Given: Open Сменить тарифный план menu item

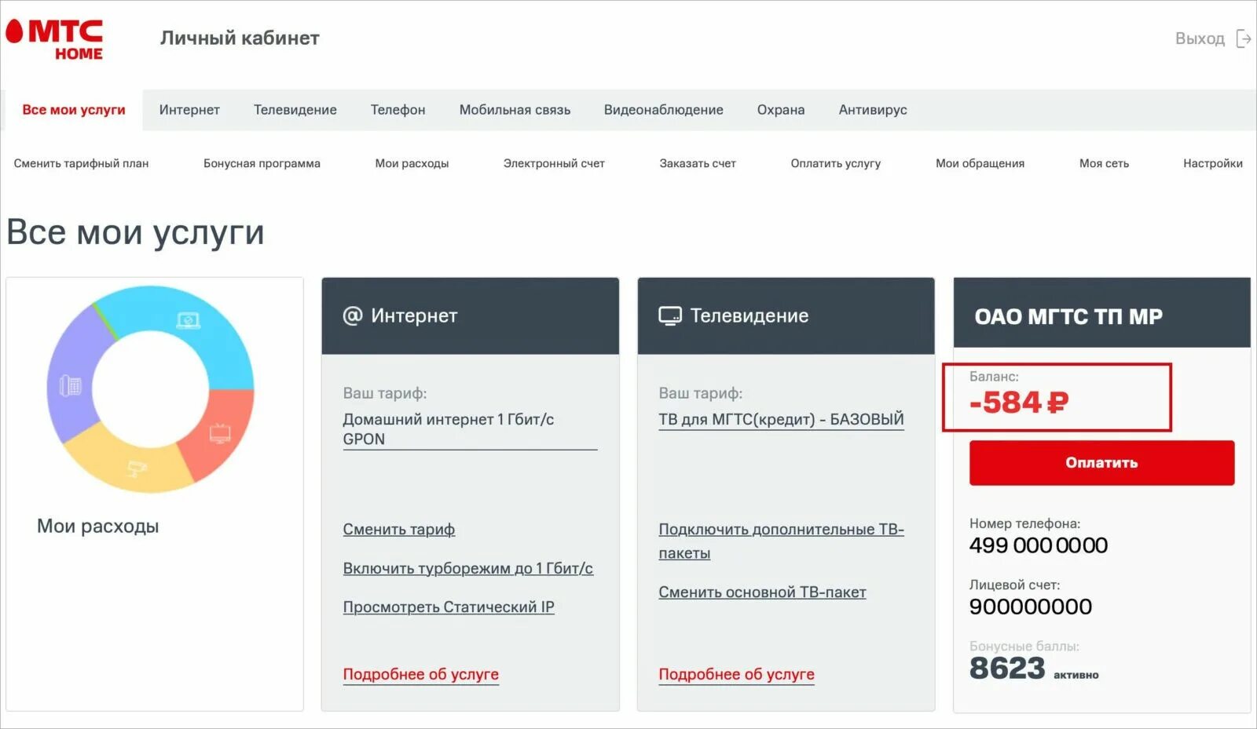Looking at the screenshot, I should tap(81, 163).
